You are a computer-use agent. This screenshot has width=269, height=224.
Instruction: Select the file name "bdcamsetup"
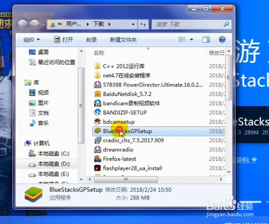pyautogui.click(x=119, y=122)
